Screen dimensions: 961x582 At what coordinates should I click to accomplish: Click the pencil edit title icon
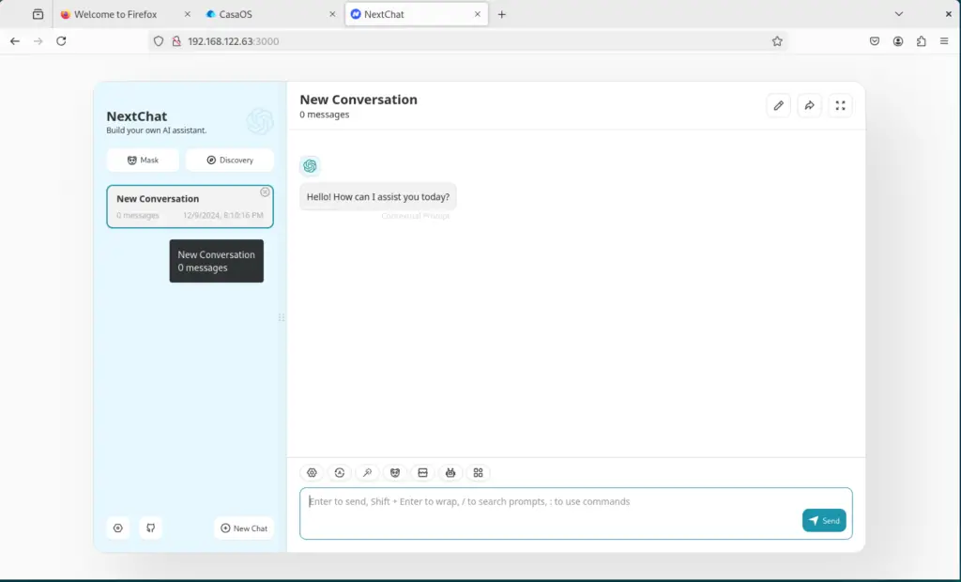tap(778, 106)
